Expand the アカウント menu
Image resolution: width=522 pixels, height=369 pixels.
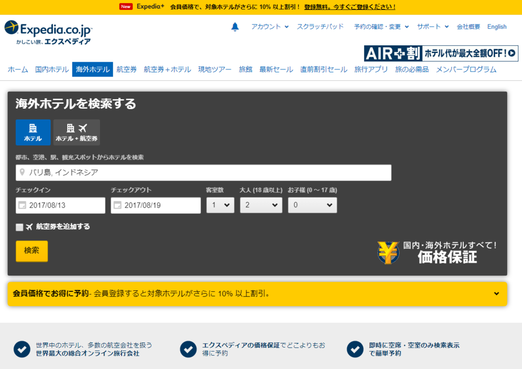270,27
